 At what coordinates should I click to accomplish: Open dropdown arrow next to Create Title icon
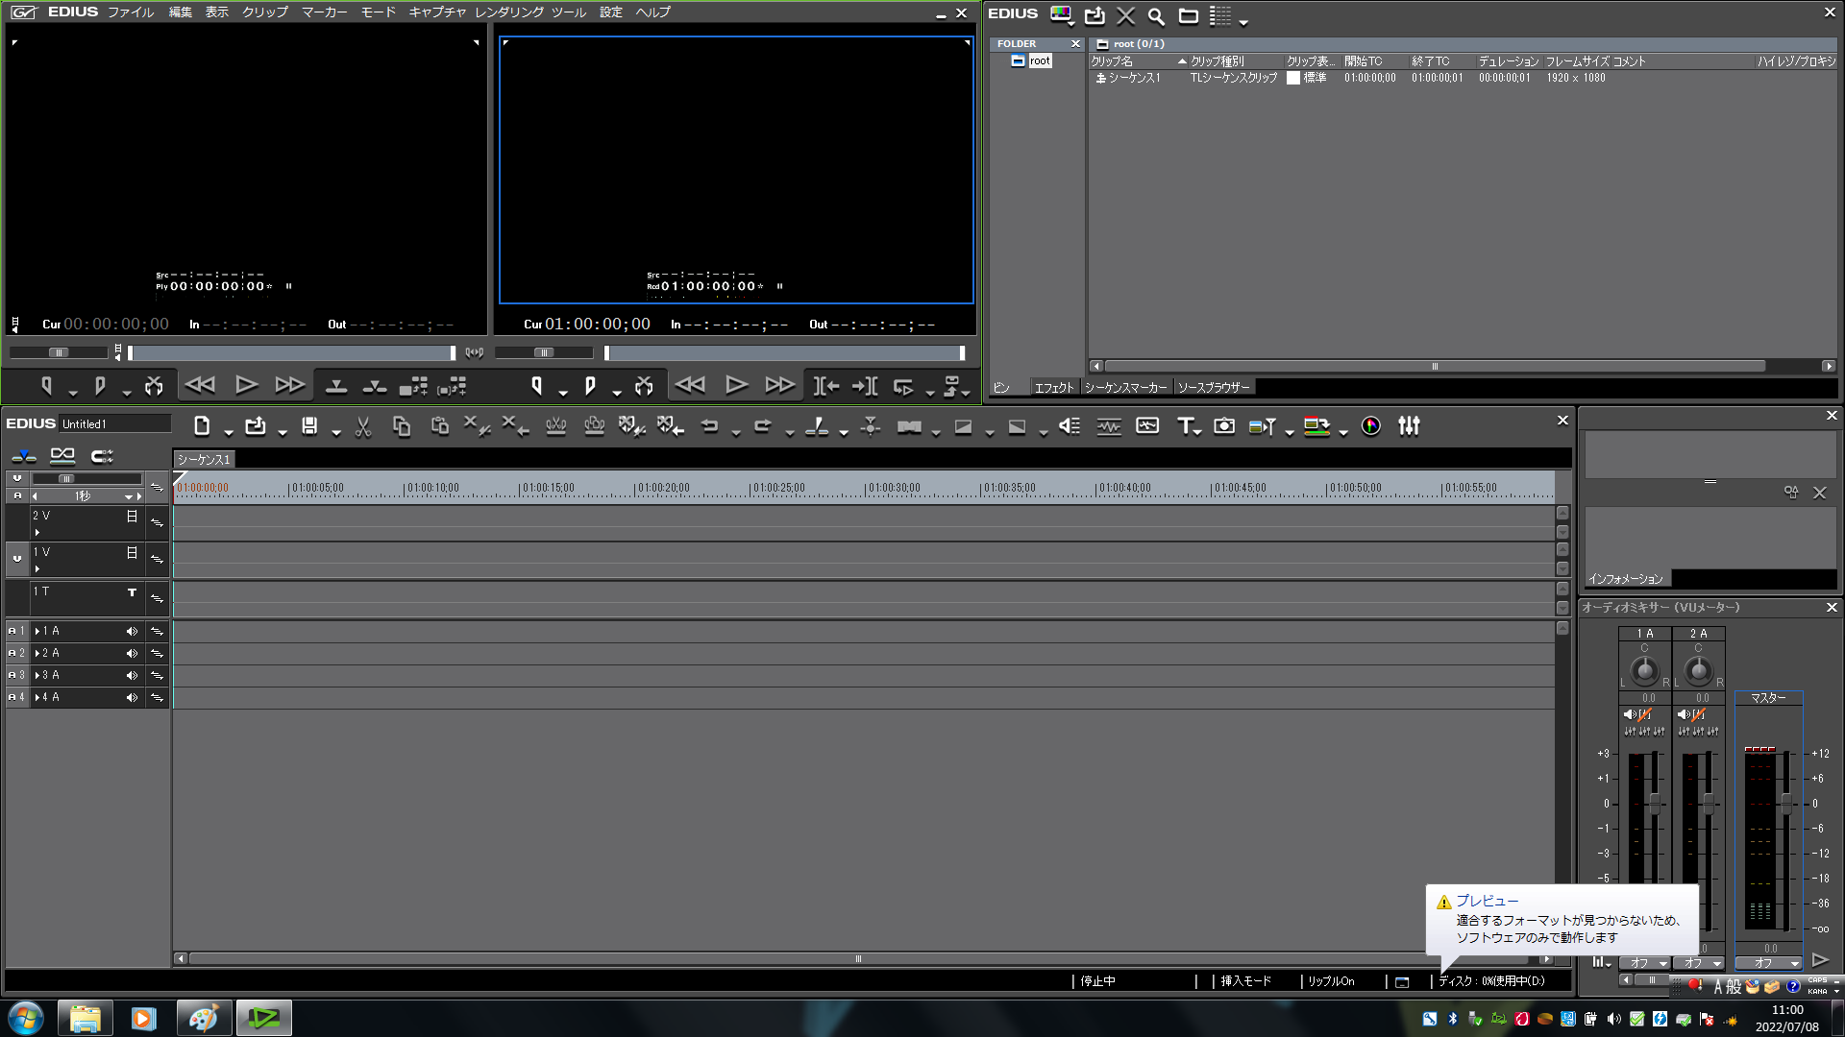[x=1197, y=433]
